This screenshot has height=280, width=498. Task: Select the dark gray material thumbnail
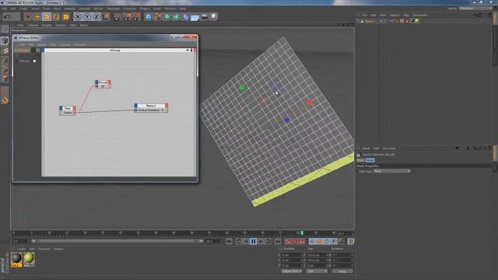[16, 259]
